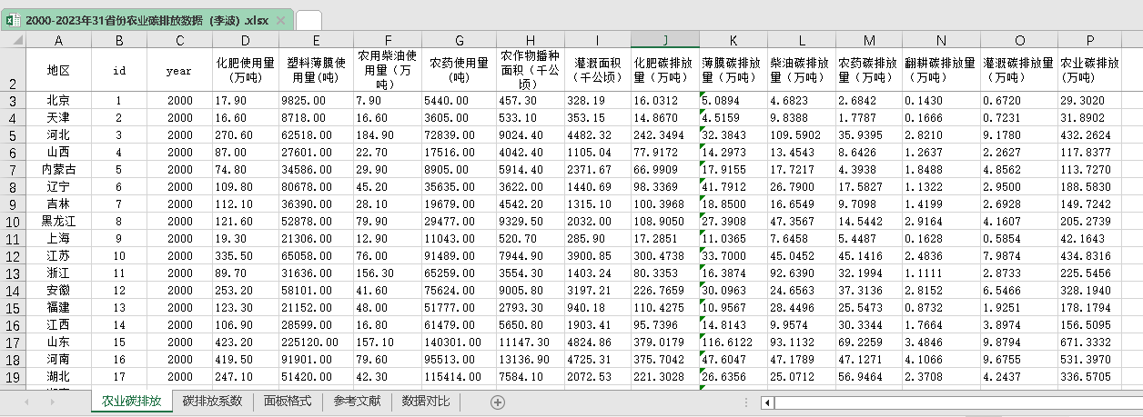Click total emission 29.3020 in 北京 row

coord(1089,100)
